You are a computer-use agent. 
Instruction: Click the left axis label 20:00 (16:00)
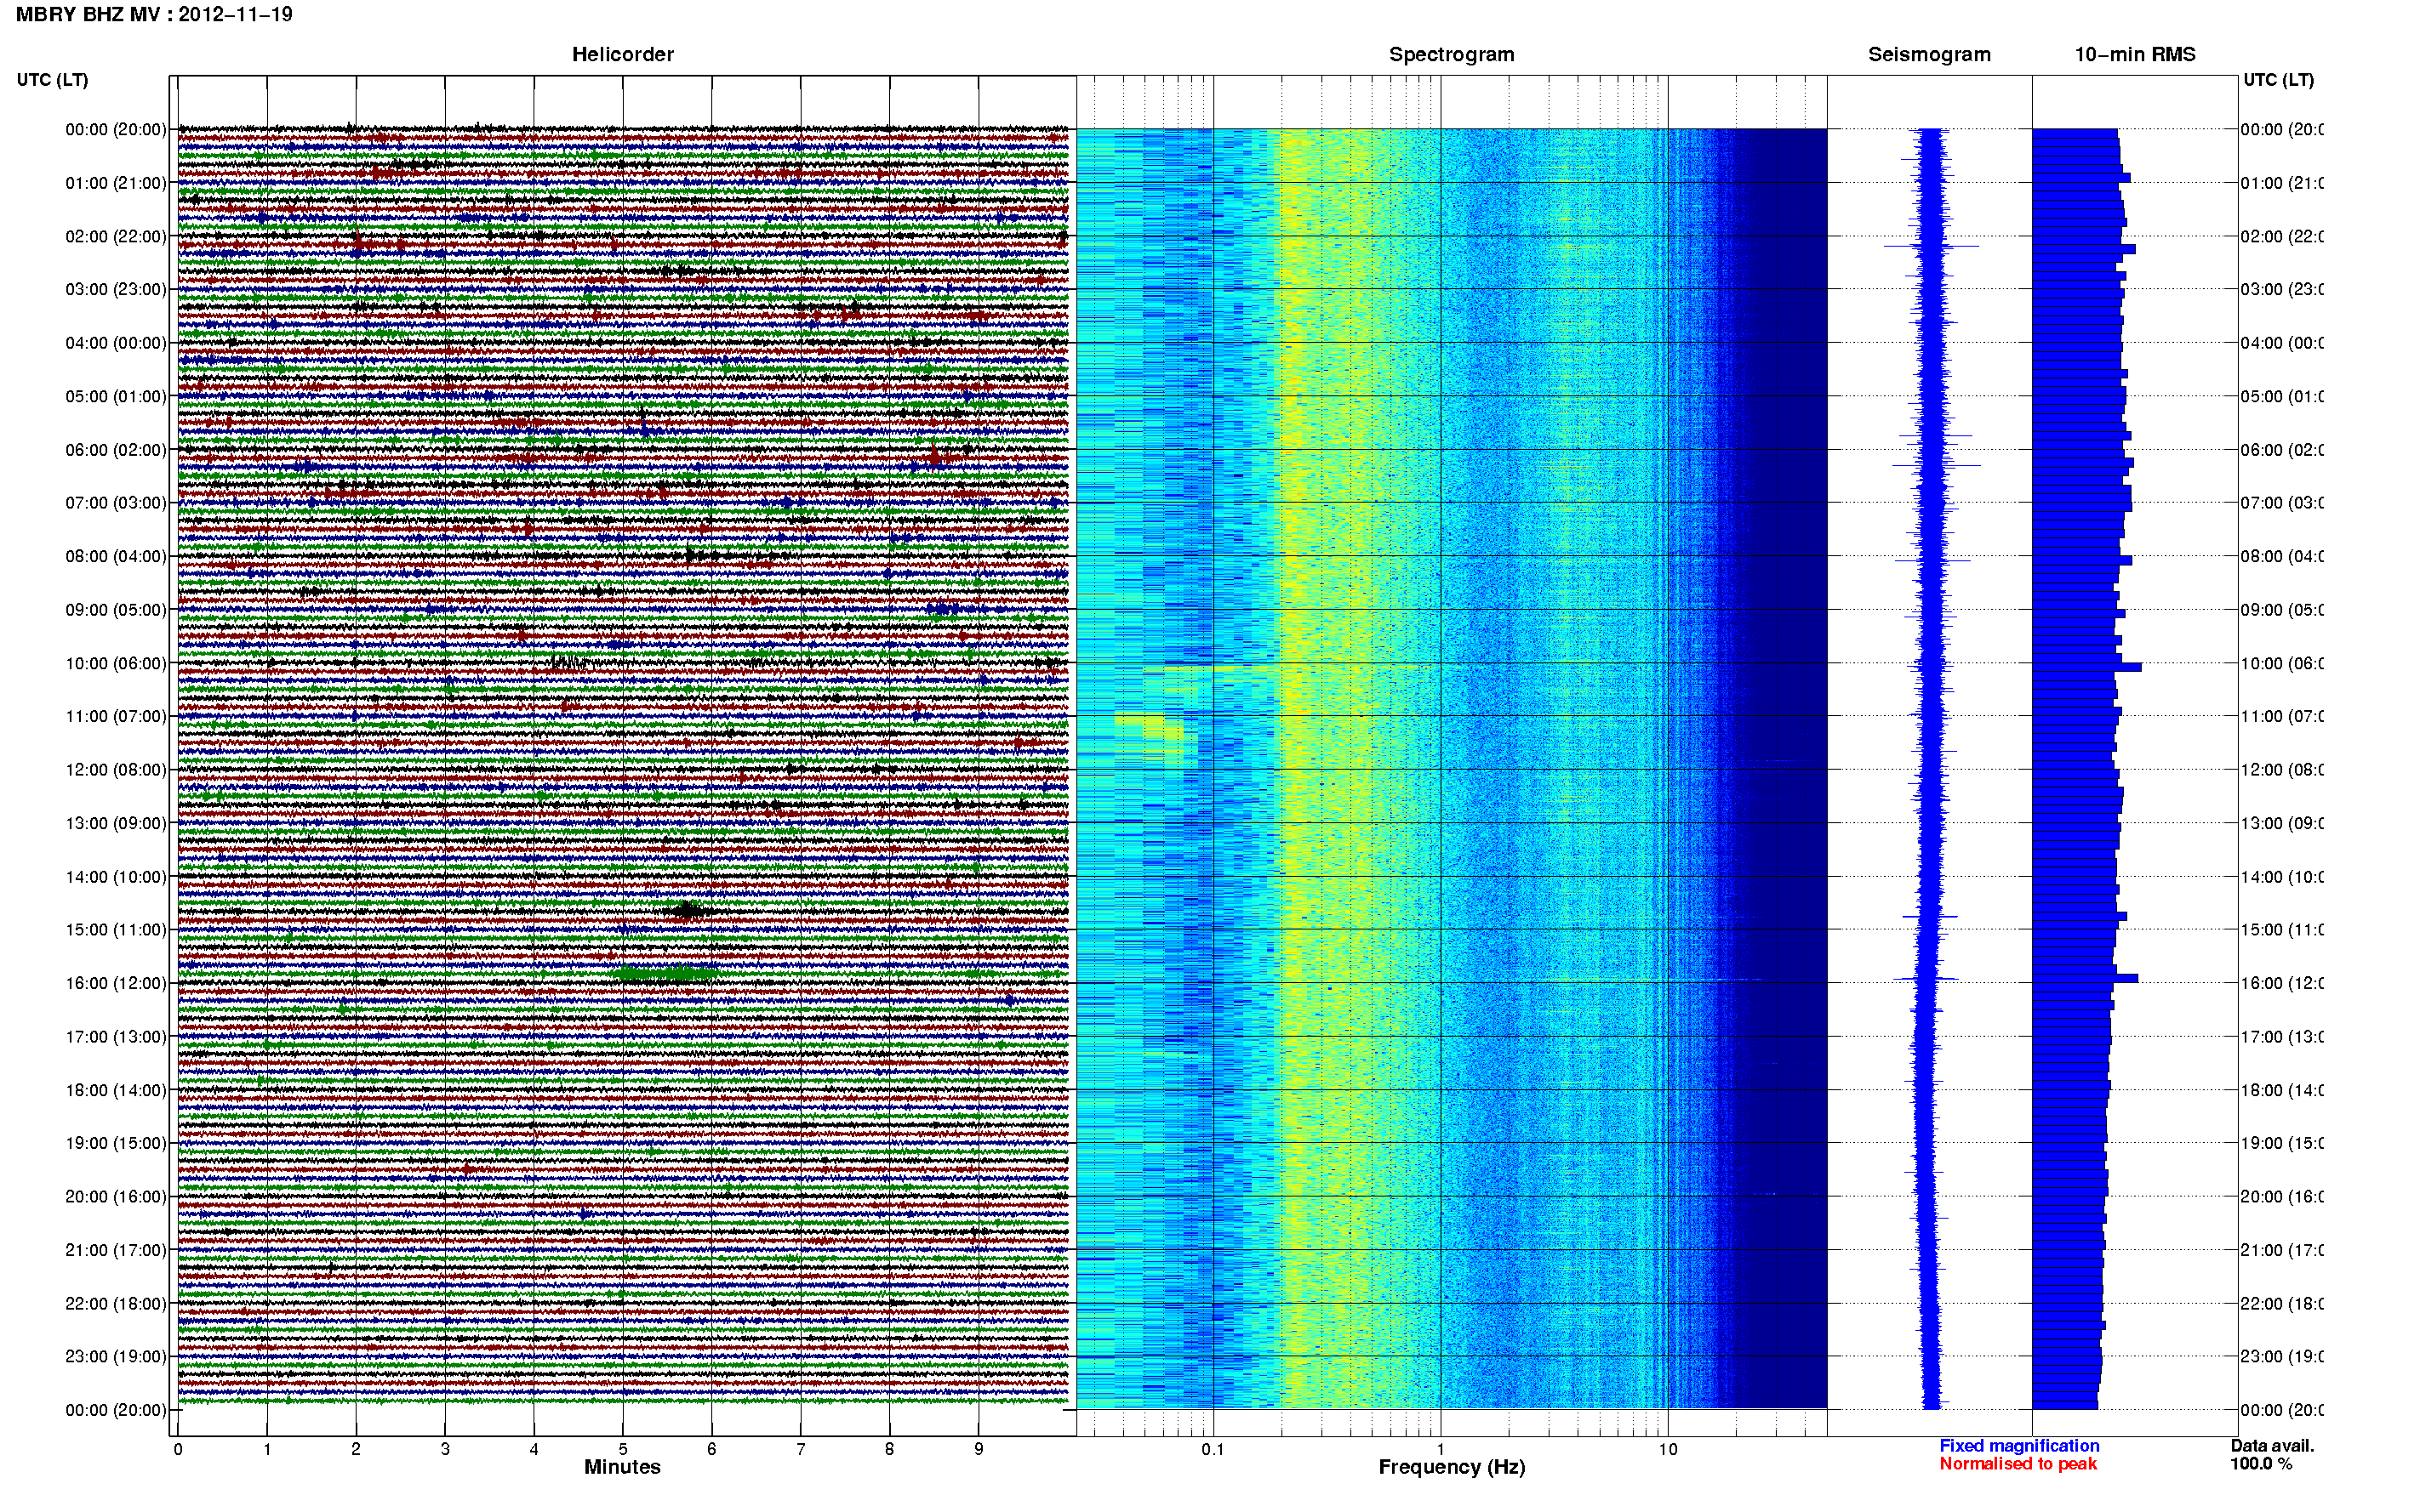[x=116, y=1196]
